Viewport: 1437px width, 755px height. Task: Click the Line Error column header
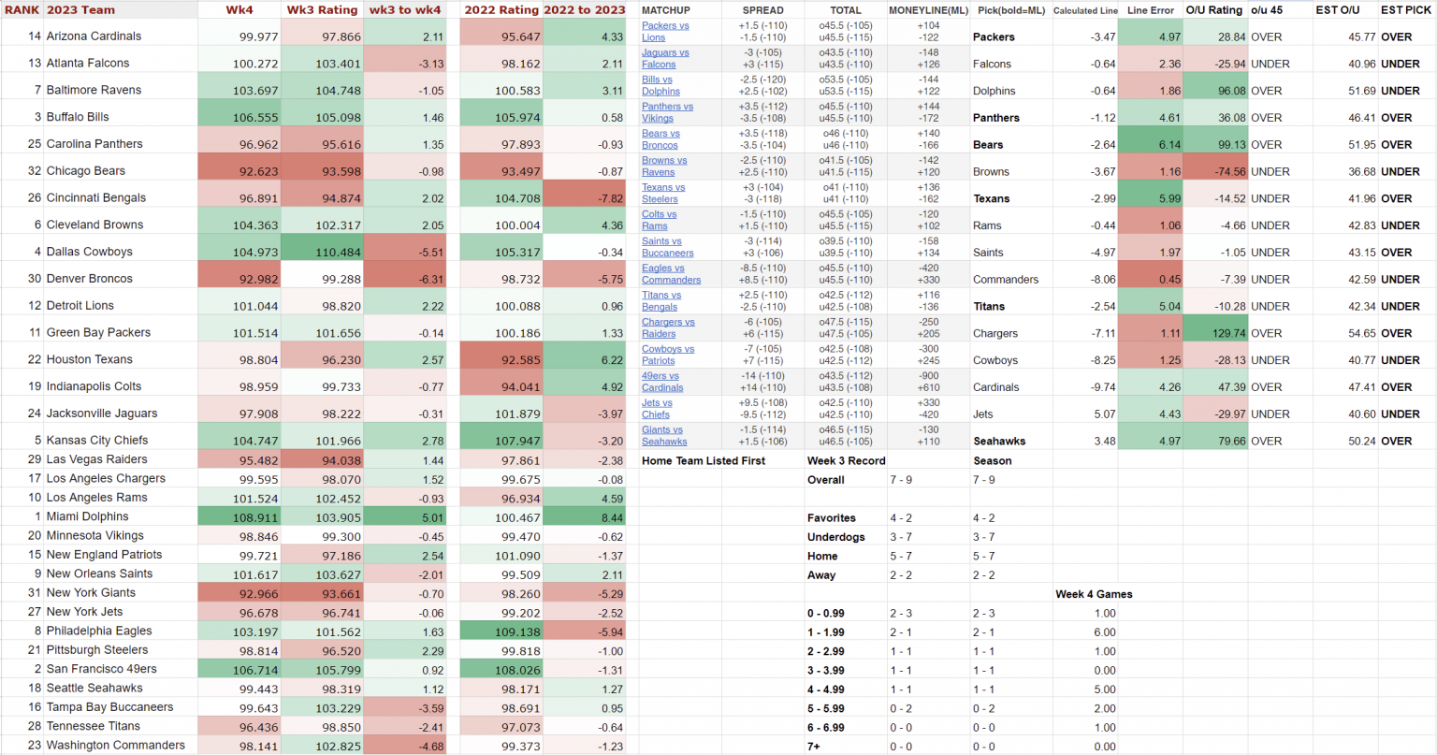click(1151, 10)
